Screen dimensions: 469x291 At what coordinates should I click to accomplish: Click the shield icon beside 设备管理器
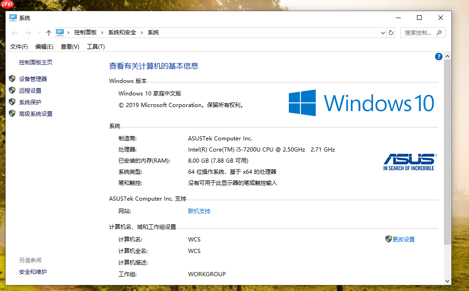coord(12,79)
